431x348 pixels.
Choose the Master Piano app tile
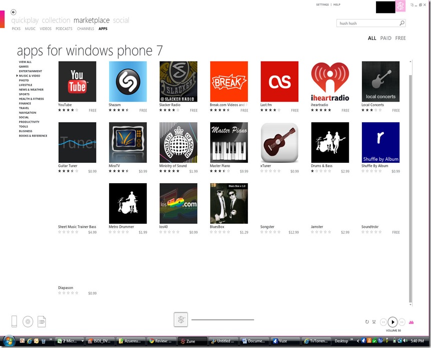pyautogui.click(x=229, y=142)
